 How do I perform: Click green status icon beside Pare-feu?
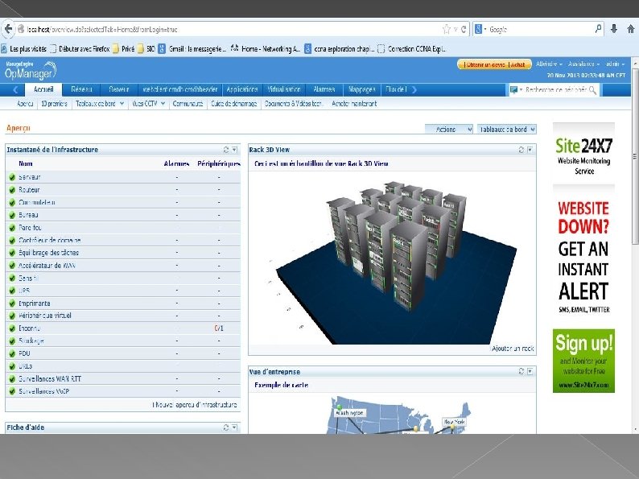12,228
